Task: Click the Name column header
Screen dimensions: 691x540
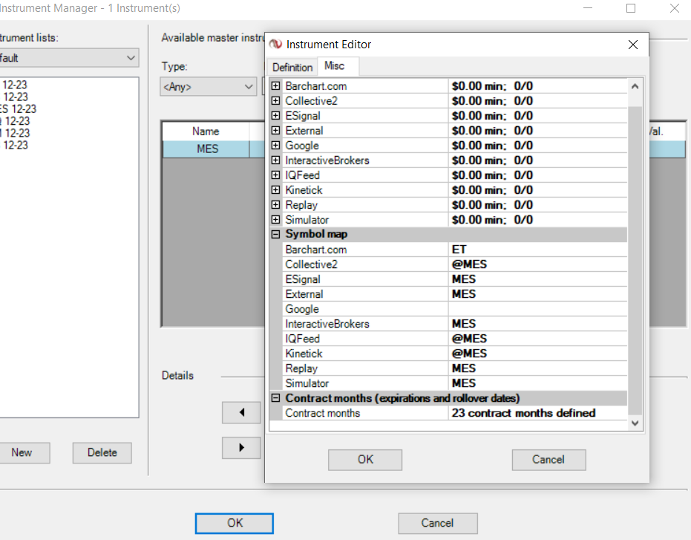Action: 206,131
